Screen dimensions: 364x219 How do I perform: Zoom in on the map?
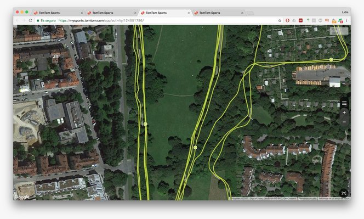(x=344, y=113)
